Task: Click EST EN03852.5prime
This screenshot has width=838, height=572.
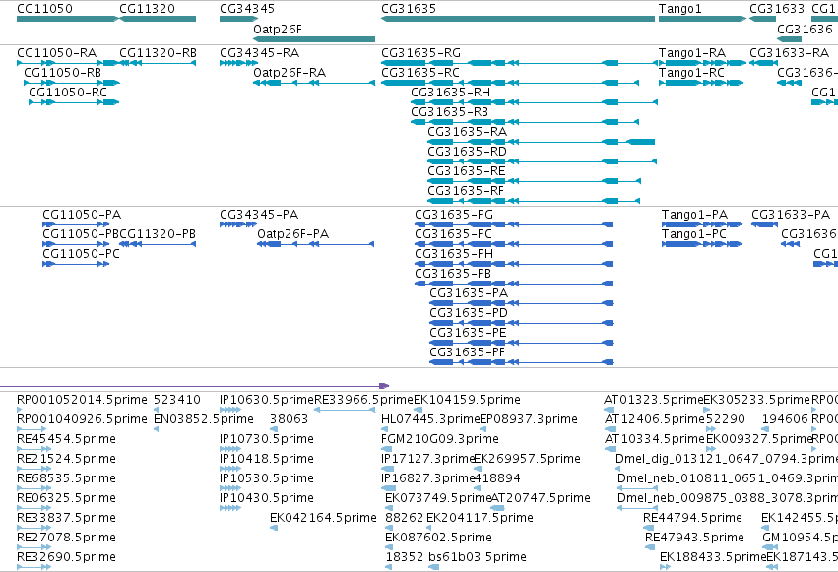Action: pyautogui.click(x=204, y=419)
